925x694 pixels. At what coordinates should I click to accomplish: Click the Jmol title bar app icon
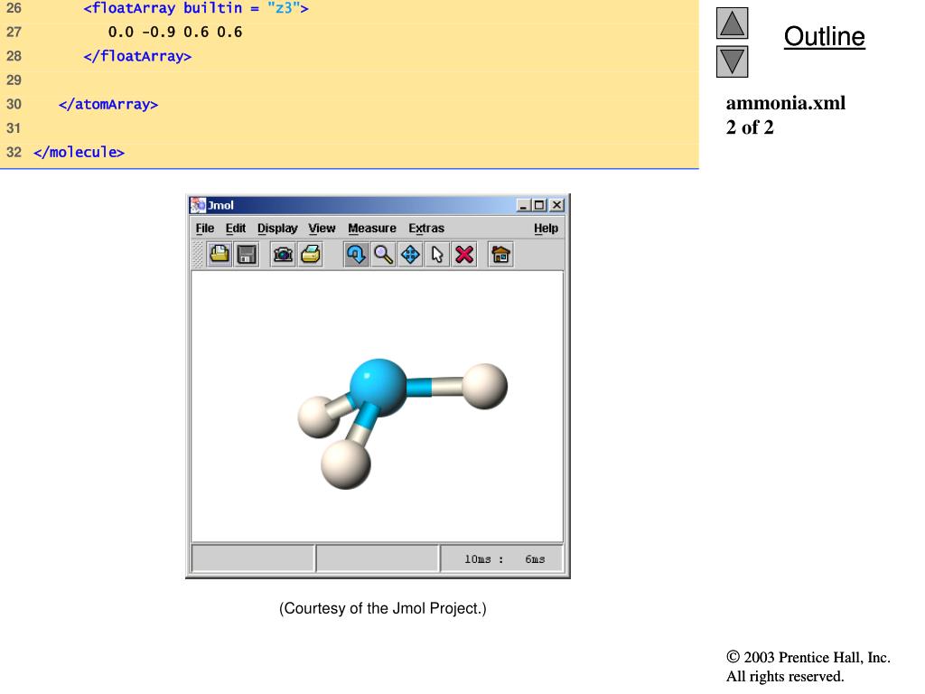[x=198, y=205]
